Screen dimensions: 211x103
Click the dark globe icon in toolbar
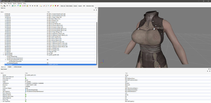[x=13, y=6]
